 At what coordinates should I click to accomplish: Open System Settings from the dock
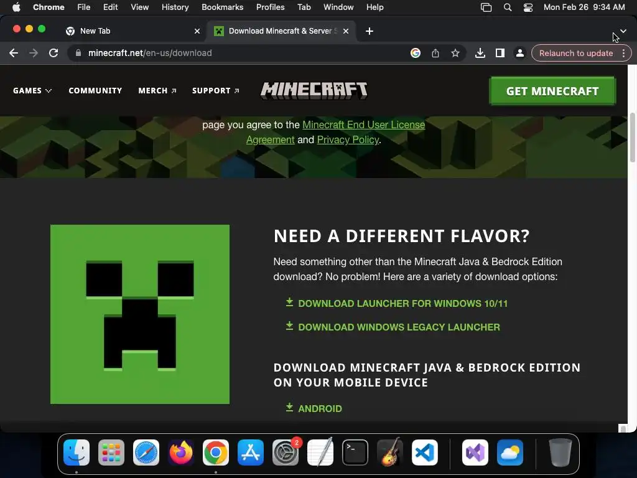(x=285, y=452)
